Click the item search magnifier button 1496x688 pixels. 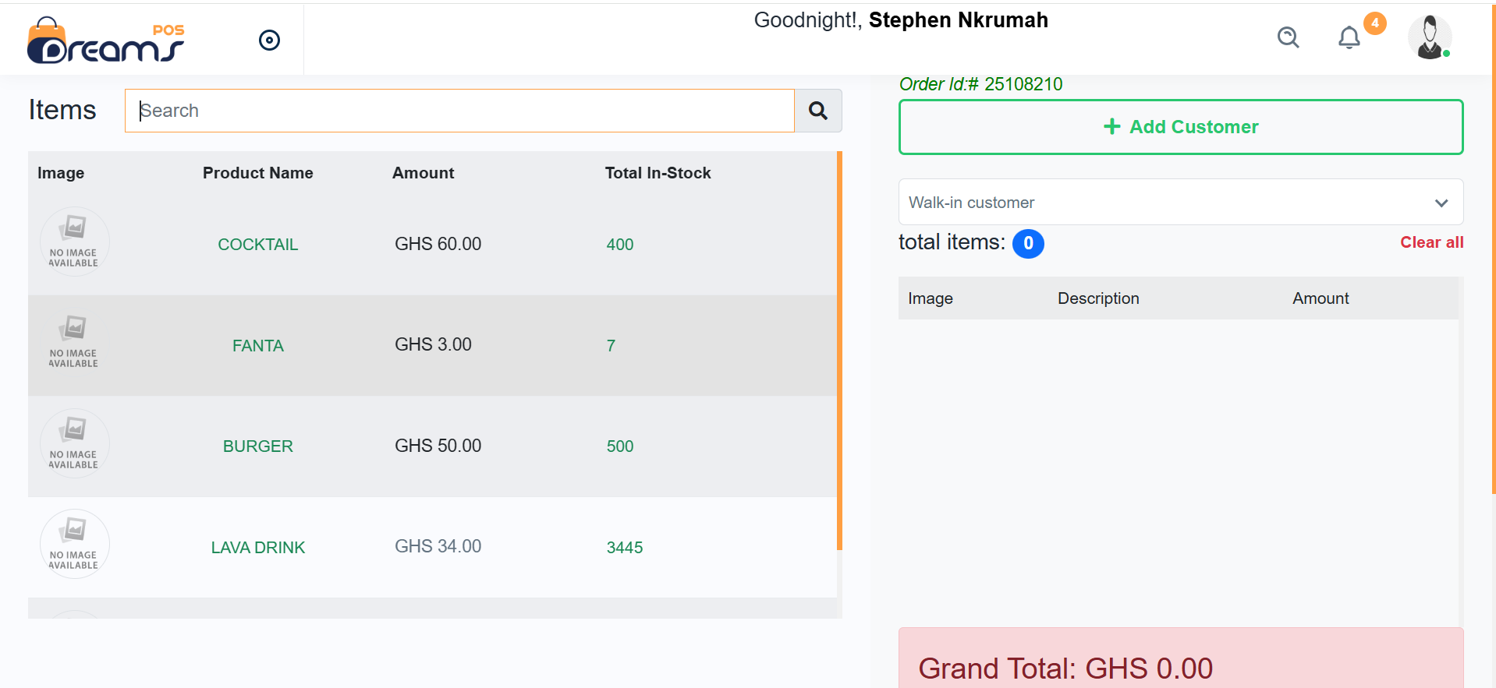coord(817,111)
